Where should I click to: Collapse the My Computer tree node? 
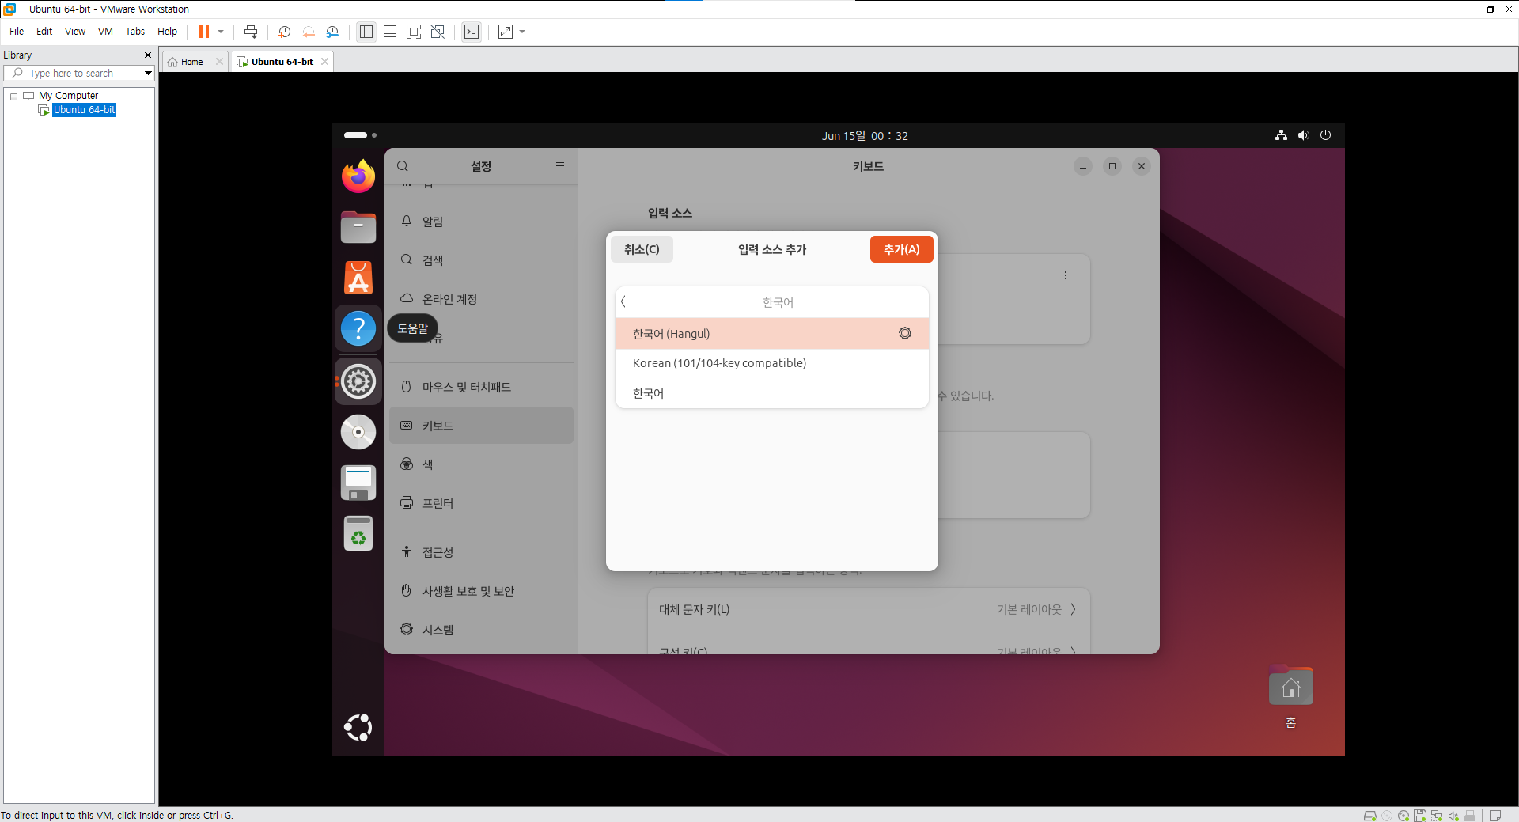point(13,97)
